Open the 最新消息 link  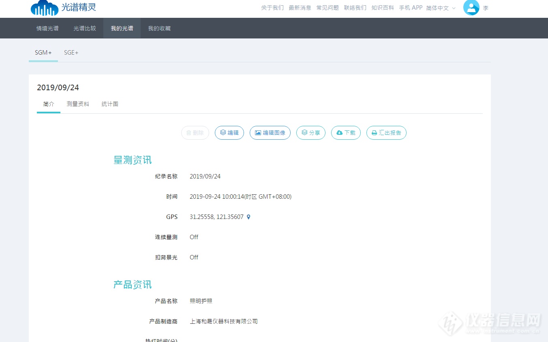(300, 8)
